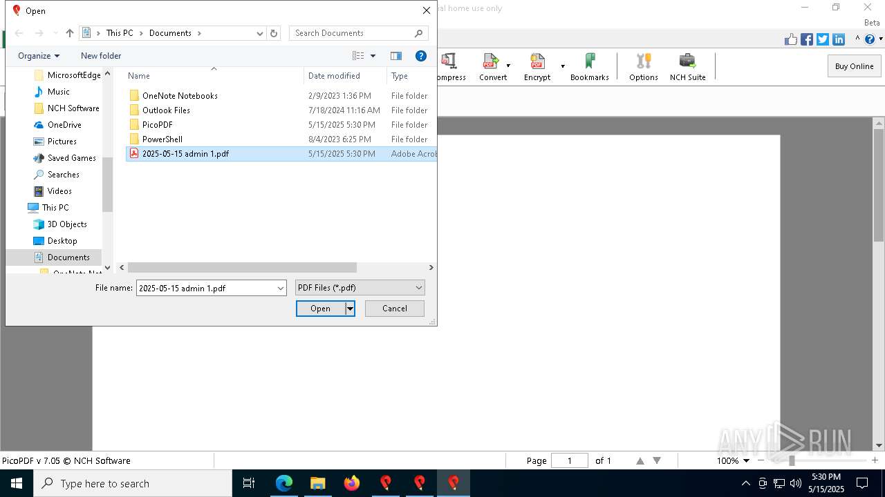Select OneDrive in navigation pane
The width and height of the screenshot is (885, 497).
pos(64,125)
